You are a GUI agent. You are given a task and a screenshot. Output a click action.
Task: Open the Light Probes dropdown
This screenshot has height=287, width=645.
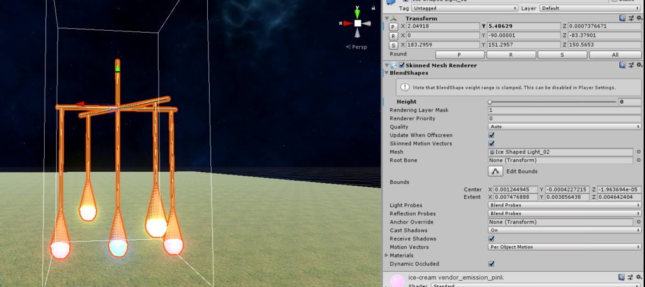click(x=564, y=205)
